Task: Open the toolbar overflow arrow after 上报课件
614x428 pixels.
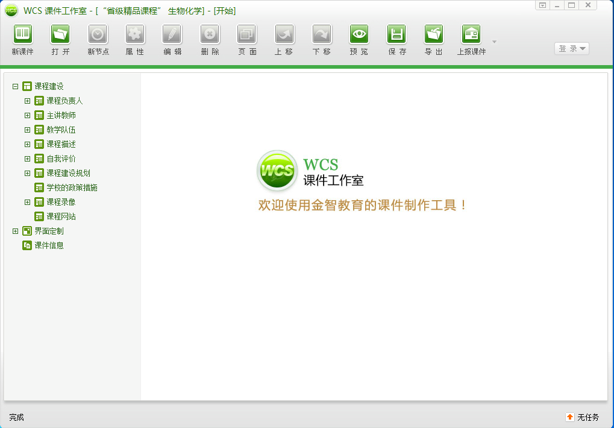Action: [x=494, y=42]
